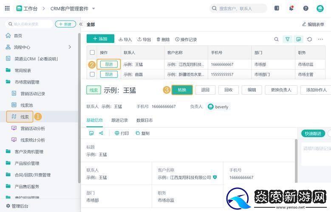Image resolution: width=331 pixels, height=212 pixels.
Task: Click the filter funnel icon
Action: [x=288, y=39]
